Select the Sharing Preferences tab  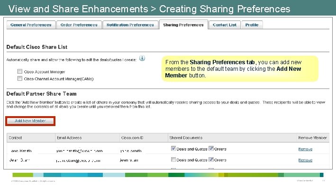tap(183, 25)
